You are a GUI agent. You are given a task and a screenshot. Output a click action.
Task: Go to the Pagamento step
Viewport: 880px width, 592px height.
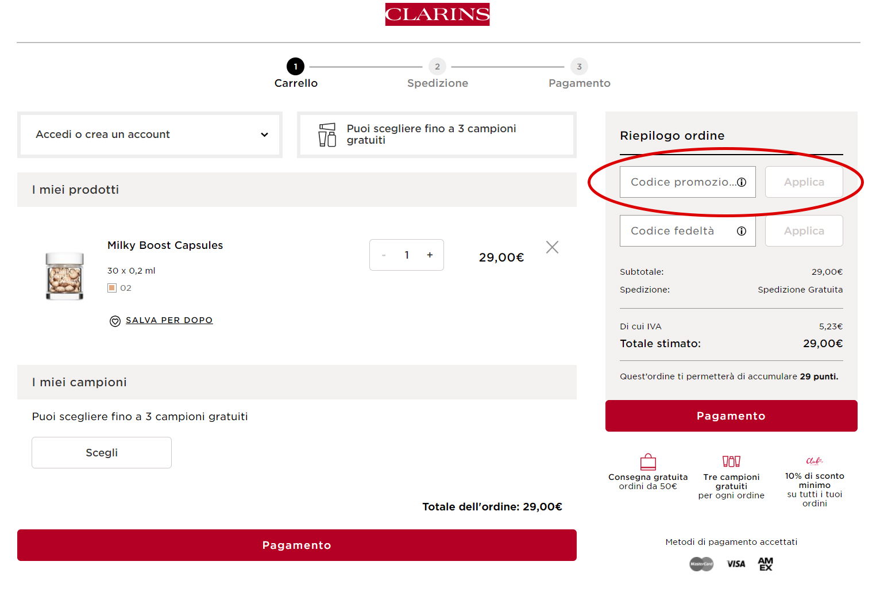tap(579, 66)
